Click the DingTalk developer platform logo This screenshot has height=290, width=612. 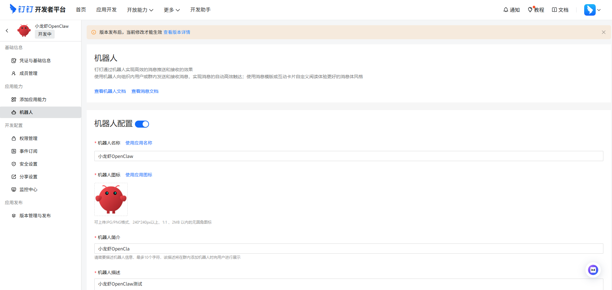[x=38, y=9]
